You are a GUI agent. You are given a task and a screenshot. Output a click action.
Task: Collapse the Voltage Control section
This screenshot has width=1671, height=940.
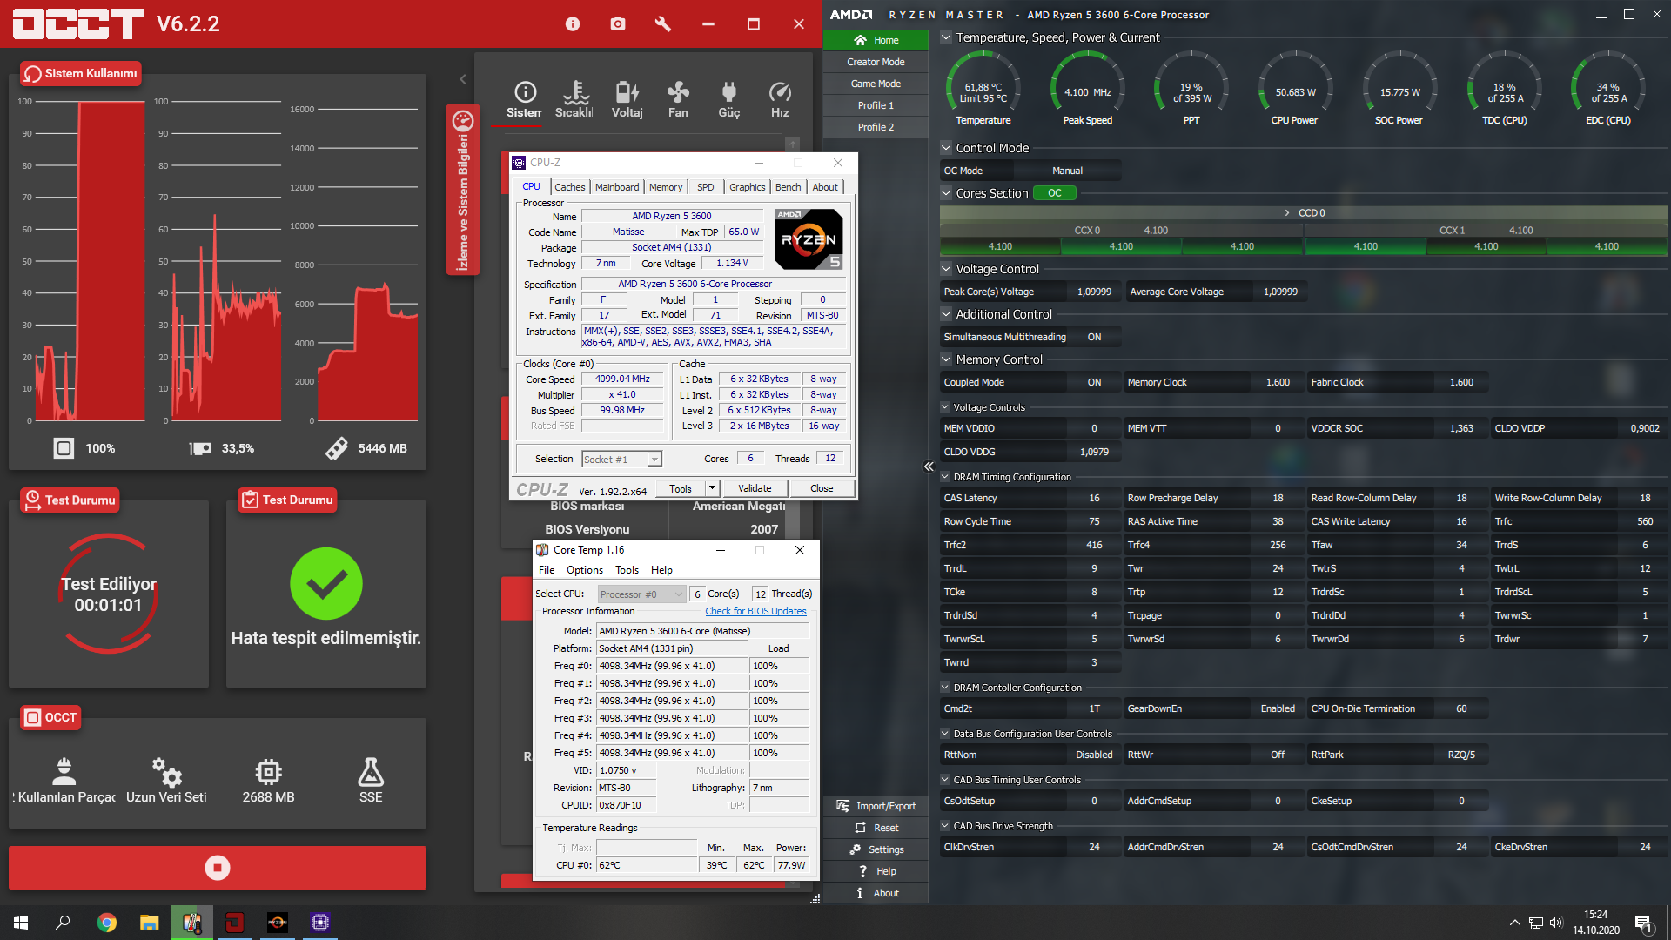946,269
